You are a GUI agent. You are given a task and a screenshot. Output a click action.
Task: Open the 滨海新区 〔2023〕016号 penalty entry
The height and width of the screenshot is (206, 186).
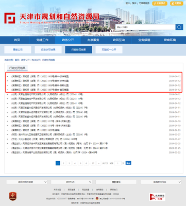point(40,81)
